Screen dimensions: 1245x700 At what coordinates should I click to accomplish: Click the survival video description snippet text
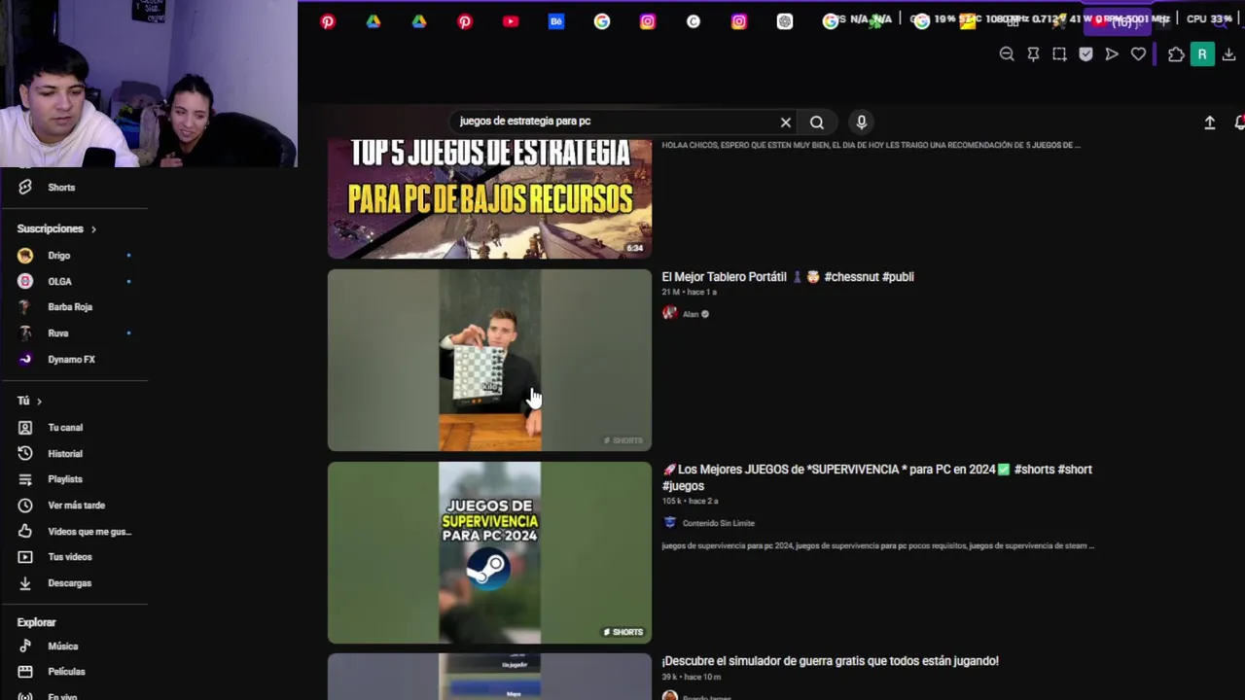(877, 546)
